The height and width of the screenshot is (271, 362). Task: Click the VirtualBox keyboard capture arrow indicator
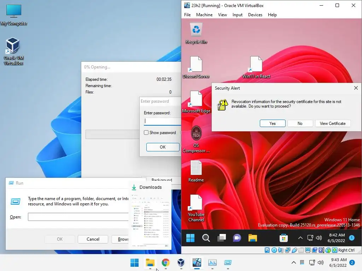[x=334, y=250]
